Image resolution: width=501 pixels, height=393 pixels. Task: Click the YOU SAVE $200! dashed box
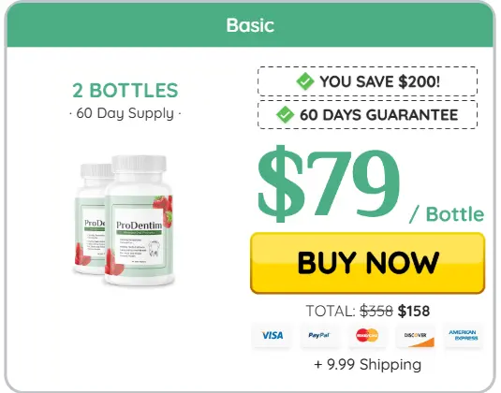367,81
